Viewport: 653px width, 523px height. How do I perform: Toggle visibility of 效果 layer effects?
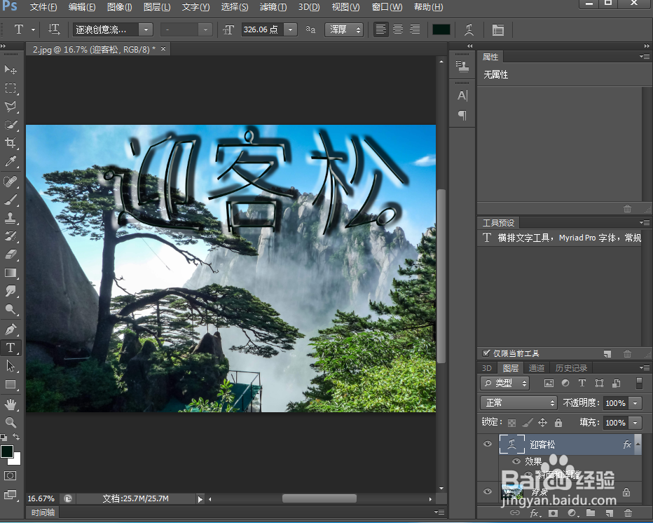point(516,461)
